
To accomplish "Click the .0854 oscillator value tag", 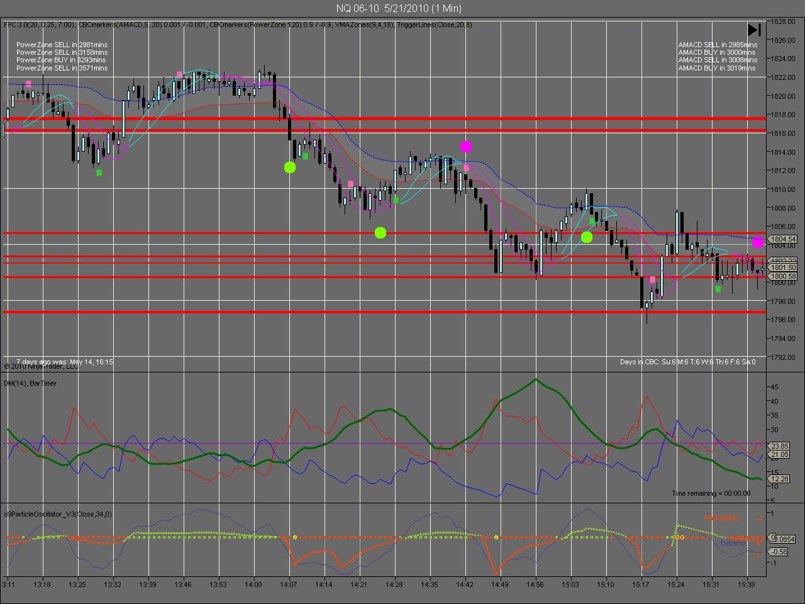I will tap(784, 539).
